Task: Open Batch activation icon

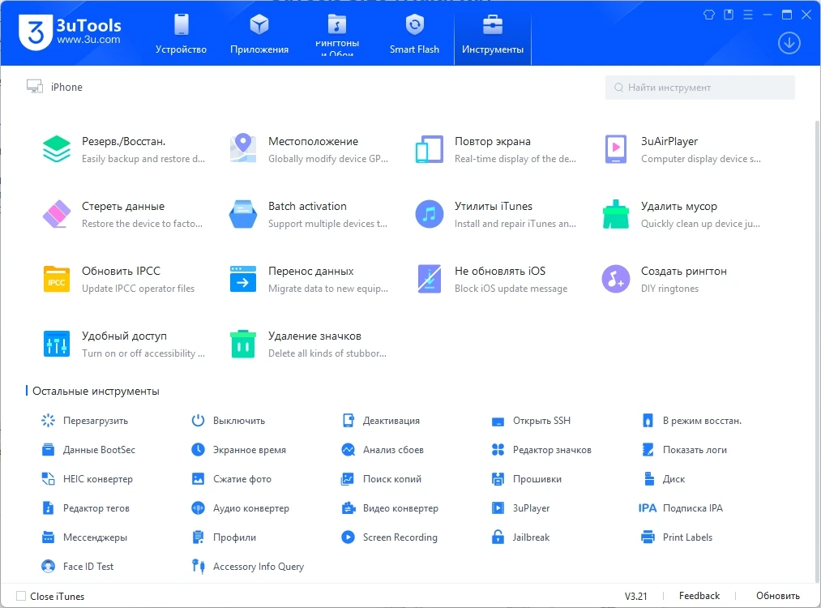Action: pos(243,214)
